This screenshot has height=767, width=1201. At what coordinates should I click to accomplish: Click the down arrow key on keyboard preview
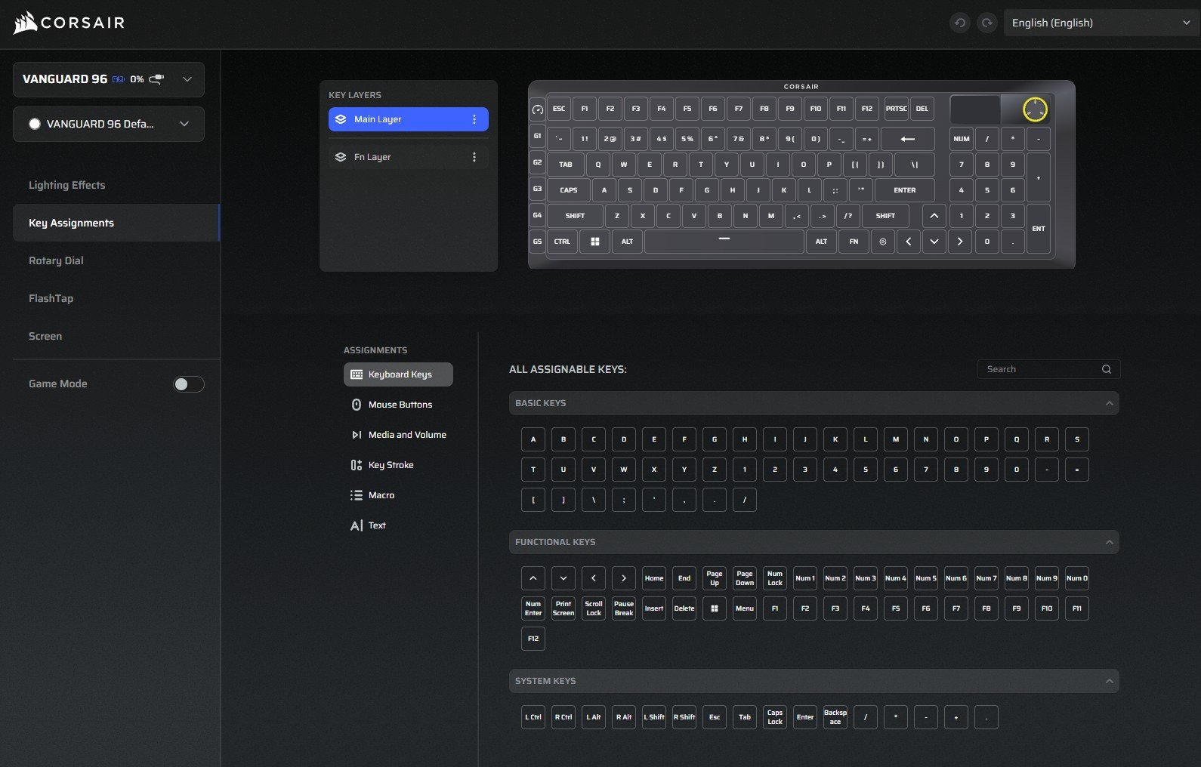pyautogui.click(x=934, y=242)
